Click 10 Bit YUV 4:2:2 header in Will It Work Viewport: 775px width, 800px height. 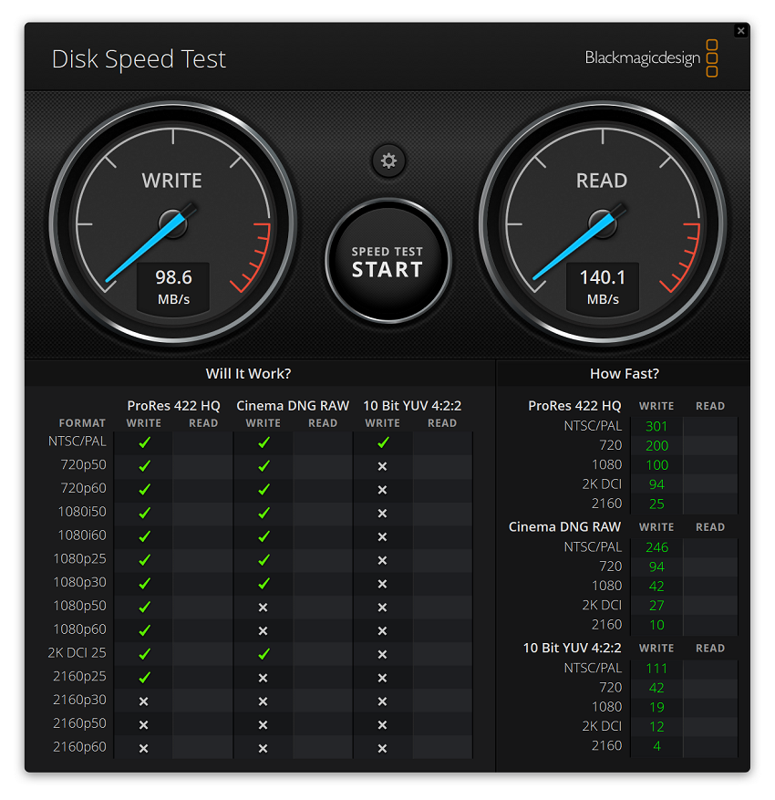pyautogui.click(x=412, y=406)
